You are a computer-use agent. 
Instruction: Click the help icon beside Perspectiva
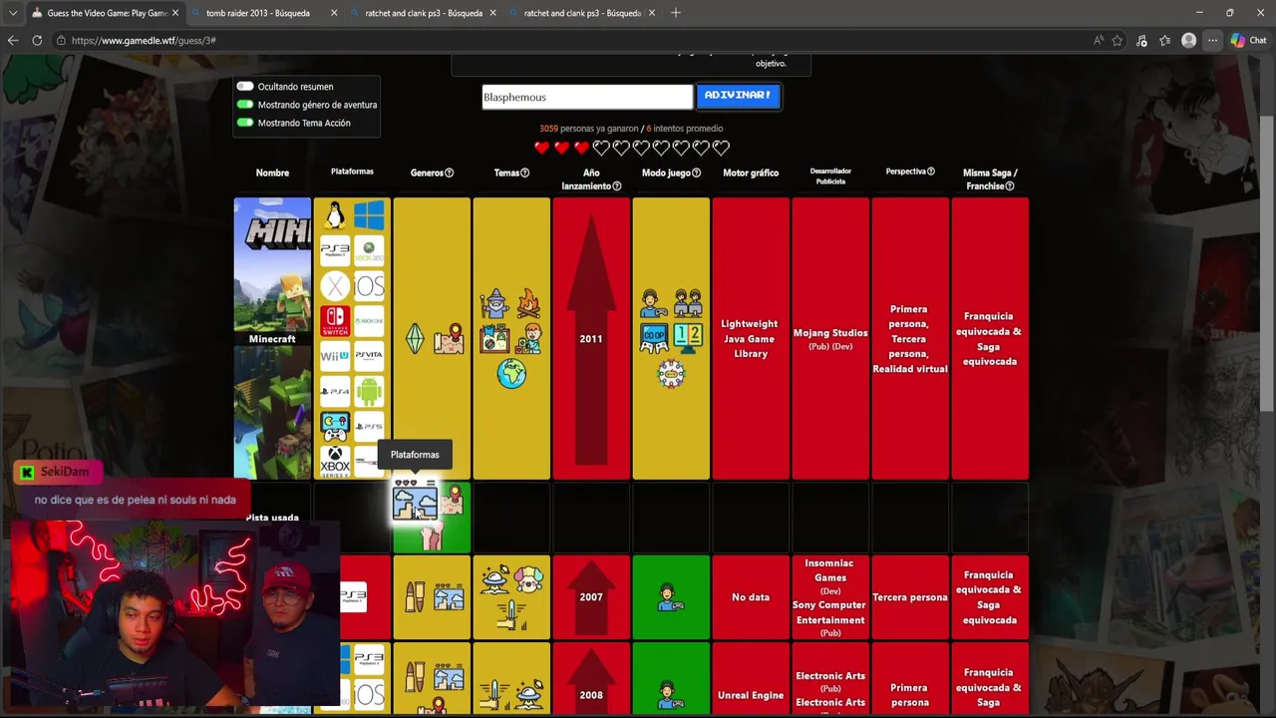click(931, 172)
